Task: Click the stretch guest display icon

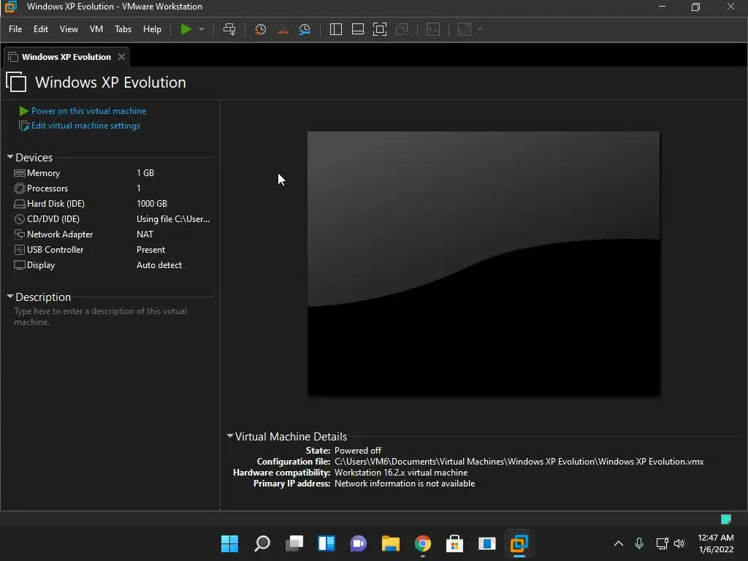Action: tap(464, 29)
